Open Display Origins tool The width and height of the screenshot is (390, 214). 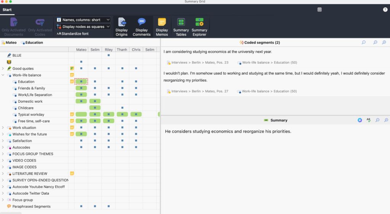click(121, 27)
